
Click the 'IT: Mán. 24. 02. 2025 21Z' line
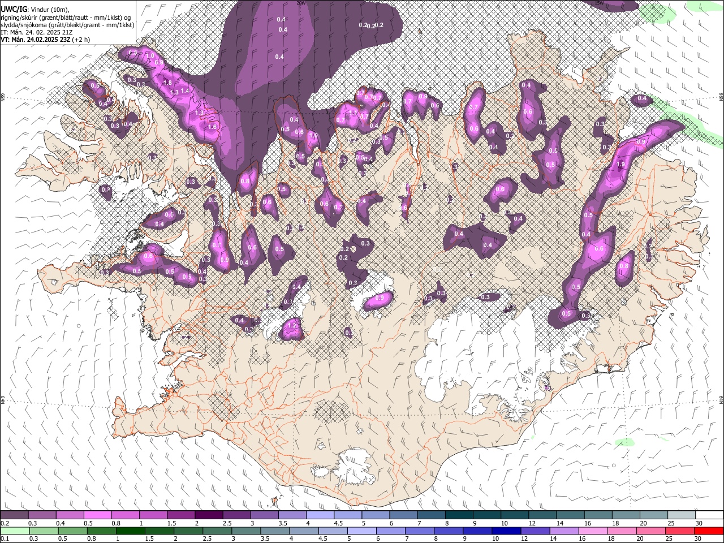point(36,32)
